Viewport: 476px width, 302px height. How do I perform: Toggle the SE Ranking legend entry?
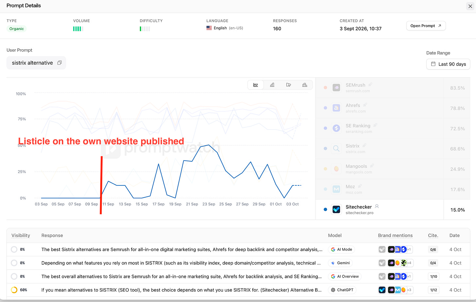coord(393,128)
